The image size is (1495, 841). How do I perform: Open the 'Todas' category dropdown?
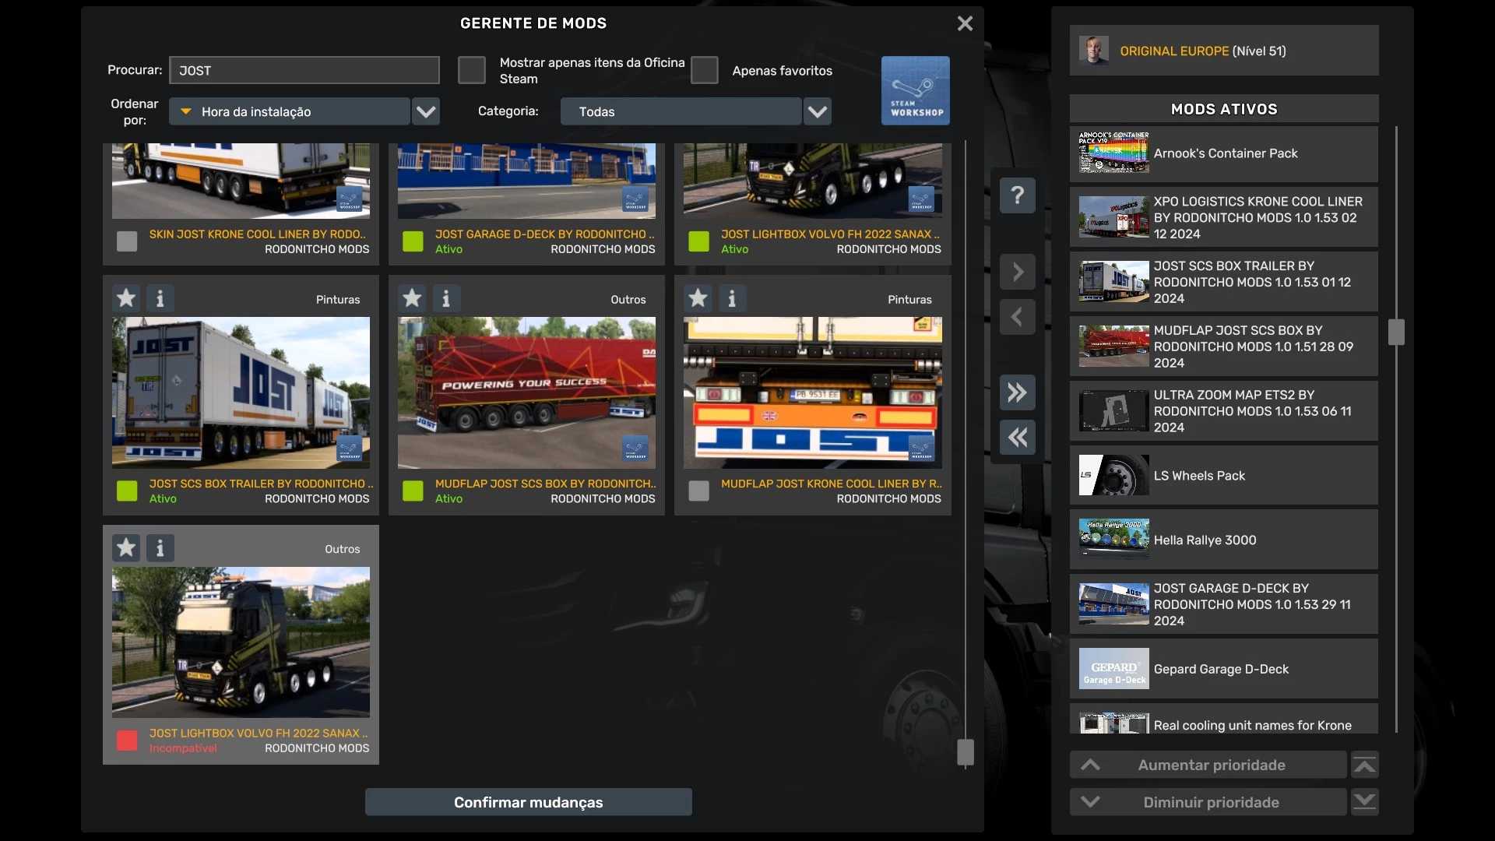click(x=681, y=111)
